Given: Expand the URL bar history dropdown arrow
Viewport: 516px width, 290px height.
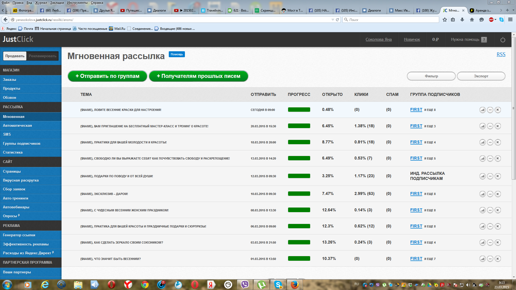Looking at the screenshot, I should pyautogui.click(x=332, y=20).
